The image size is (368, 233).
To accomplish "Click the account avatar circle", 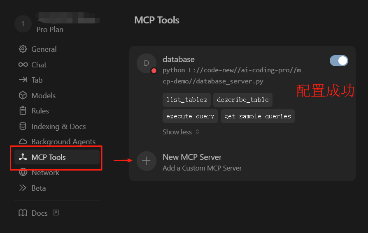I will 23,24.
